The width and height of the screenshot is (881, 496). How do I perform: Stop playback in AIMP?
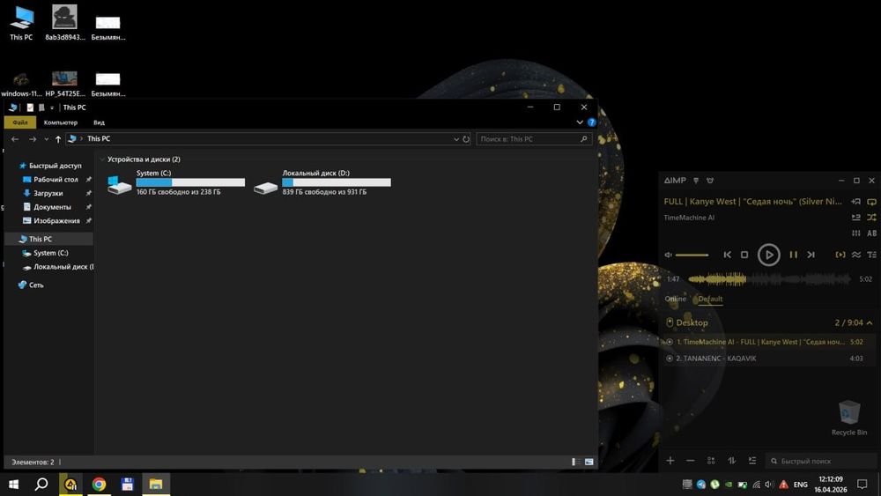coord(744,255)
